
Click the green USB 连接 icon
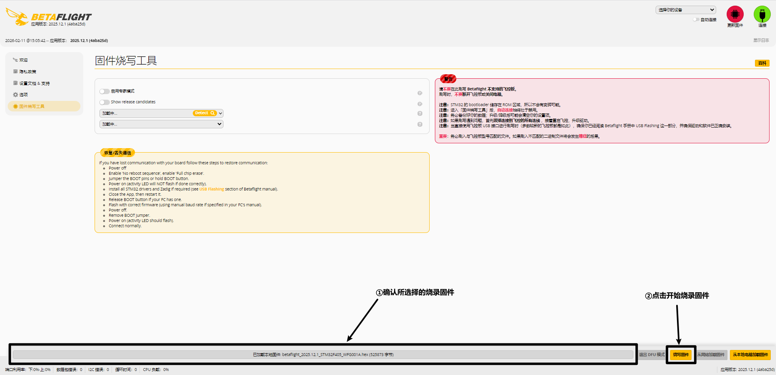pos(762,15)
